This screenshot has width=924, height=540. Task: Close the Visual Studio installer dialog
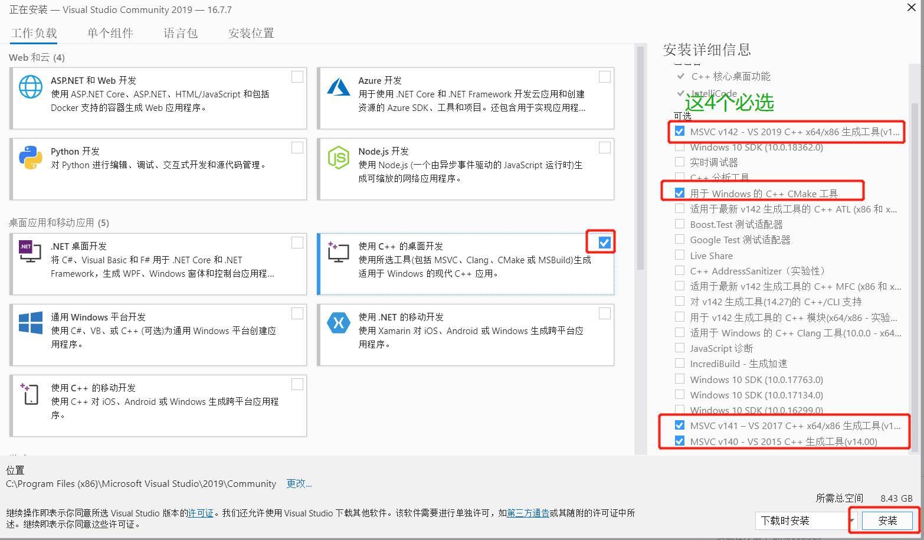pos(912,7)
